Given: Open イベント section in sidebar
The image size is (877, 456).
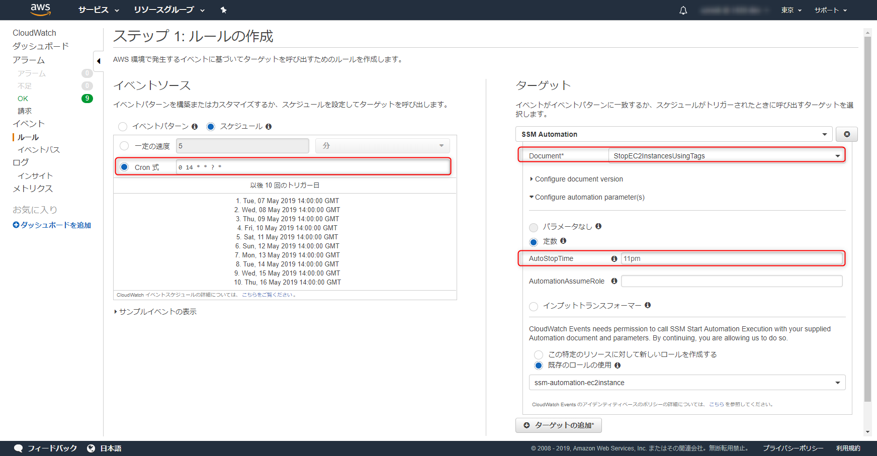Looking at the screenshot, I should 29,124.
